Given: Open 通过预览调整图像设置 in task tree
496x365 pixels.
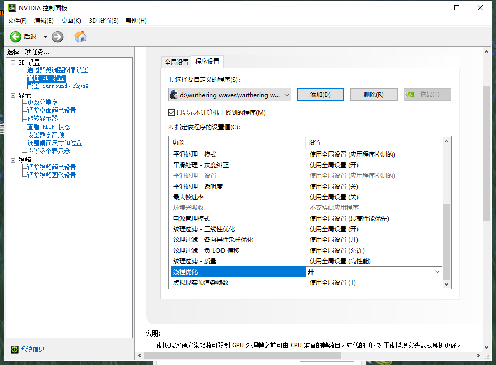Looking at the screenshot, I should pos(58,70).
